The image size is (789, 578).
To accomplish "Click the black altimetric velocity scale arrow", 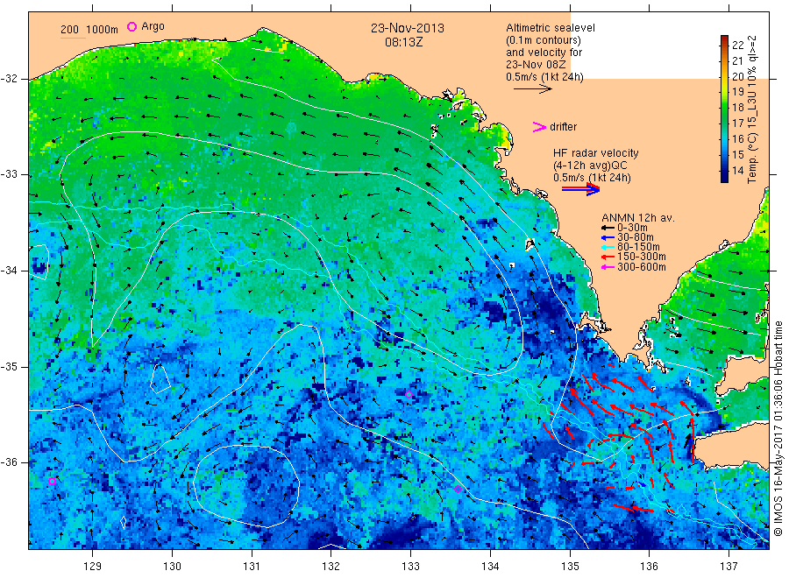I will pos(532,89).
